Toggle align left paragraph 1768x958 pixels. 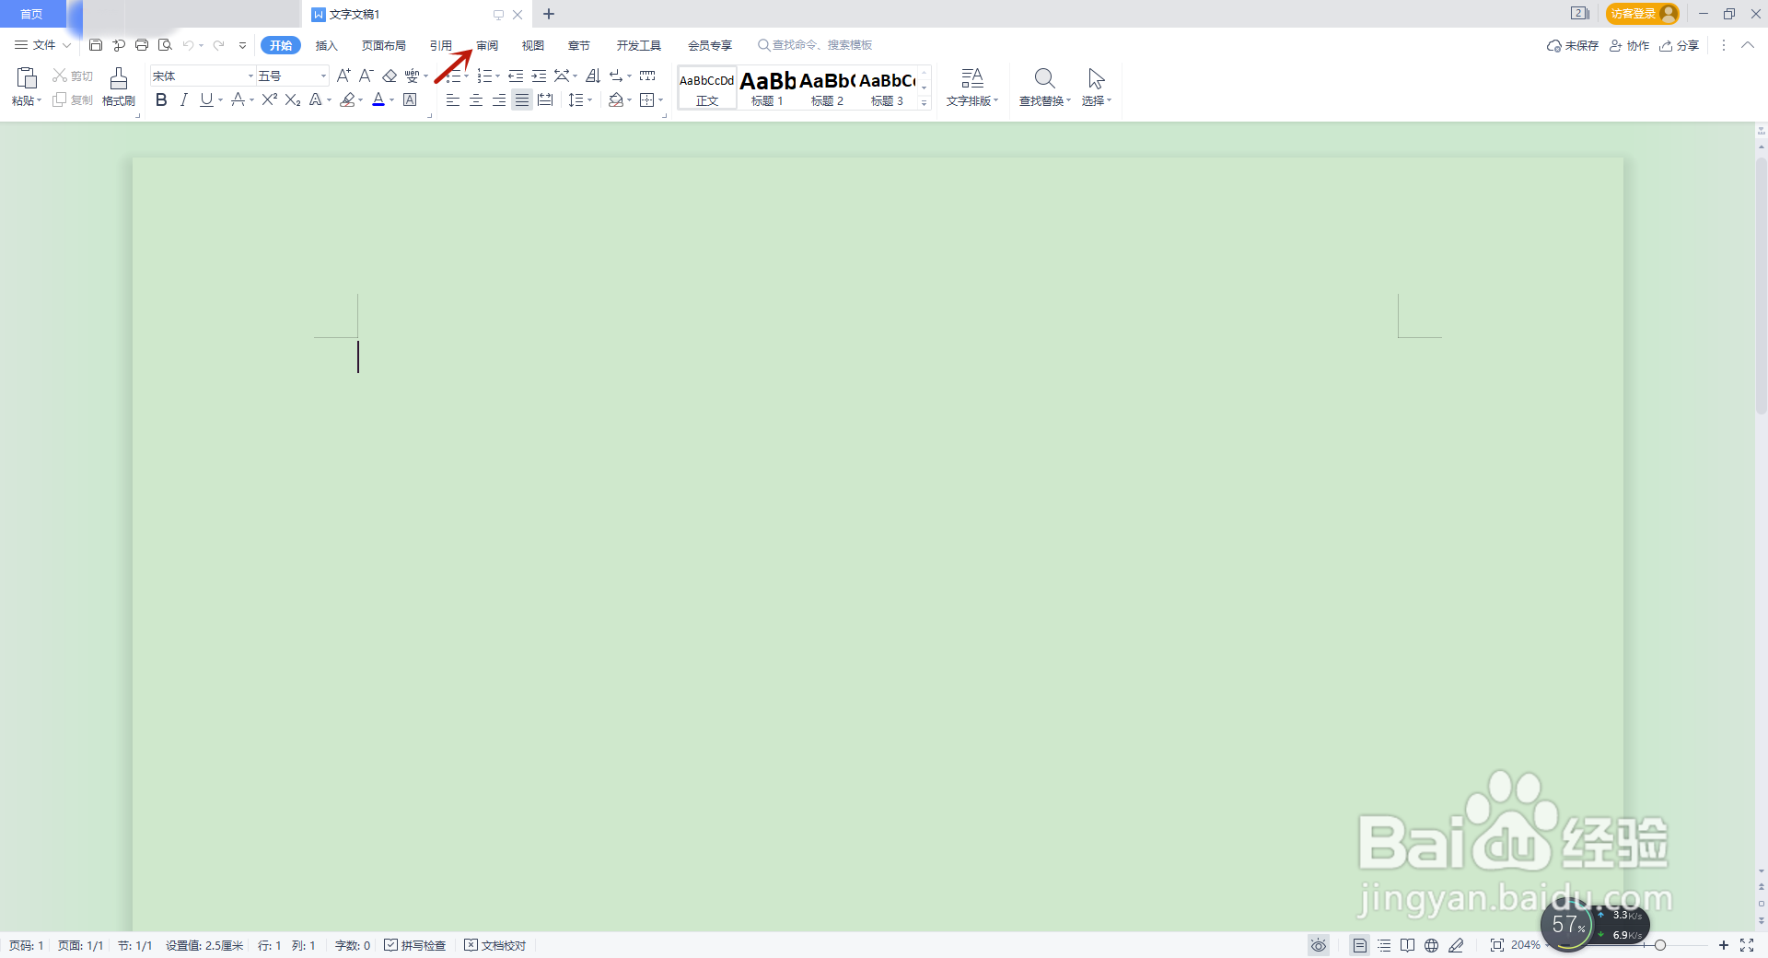pyautogui.click(x=453, y=99)
